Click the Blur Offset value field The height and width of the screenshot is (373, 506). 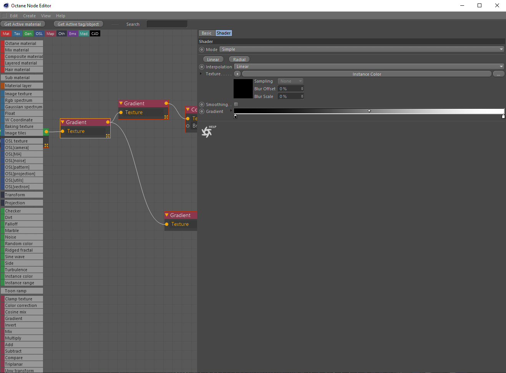289,89
